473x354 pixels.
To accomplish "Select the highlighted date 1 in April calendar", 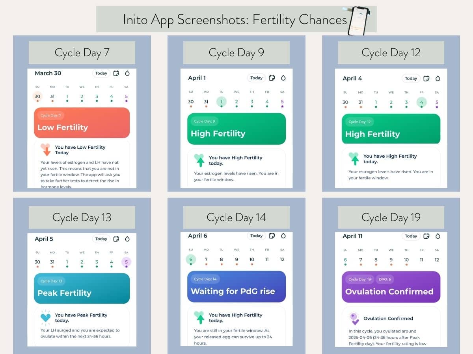I will [221, 101].
